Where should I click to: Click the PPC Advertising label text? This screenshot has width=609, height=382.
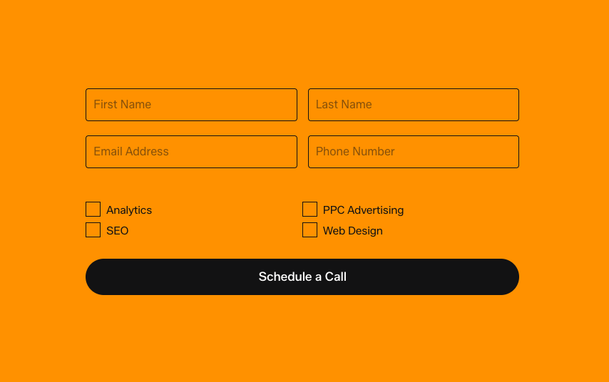363,210
